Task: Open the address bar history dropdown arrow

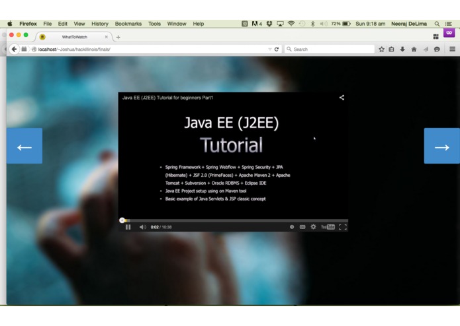Action: [x=269, y=49]
